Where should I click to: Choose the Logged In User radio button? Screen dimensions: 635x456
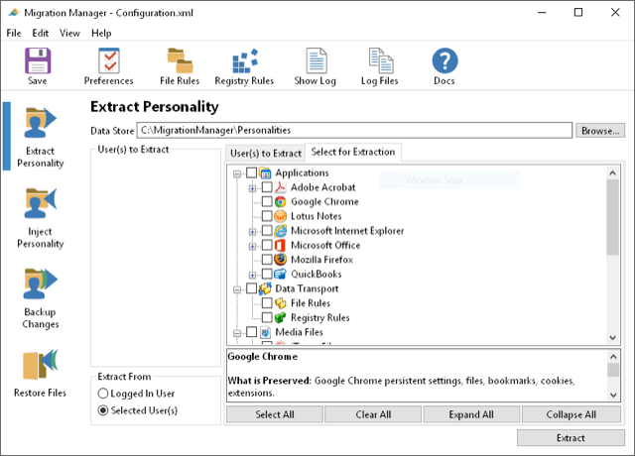[x=103, y=394]
